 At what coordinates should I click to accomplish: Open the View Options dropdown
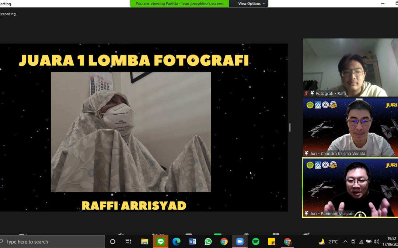251,4
